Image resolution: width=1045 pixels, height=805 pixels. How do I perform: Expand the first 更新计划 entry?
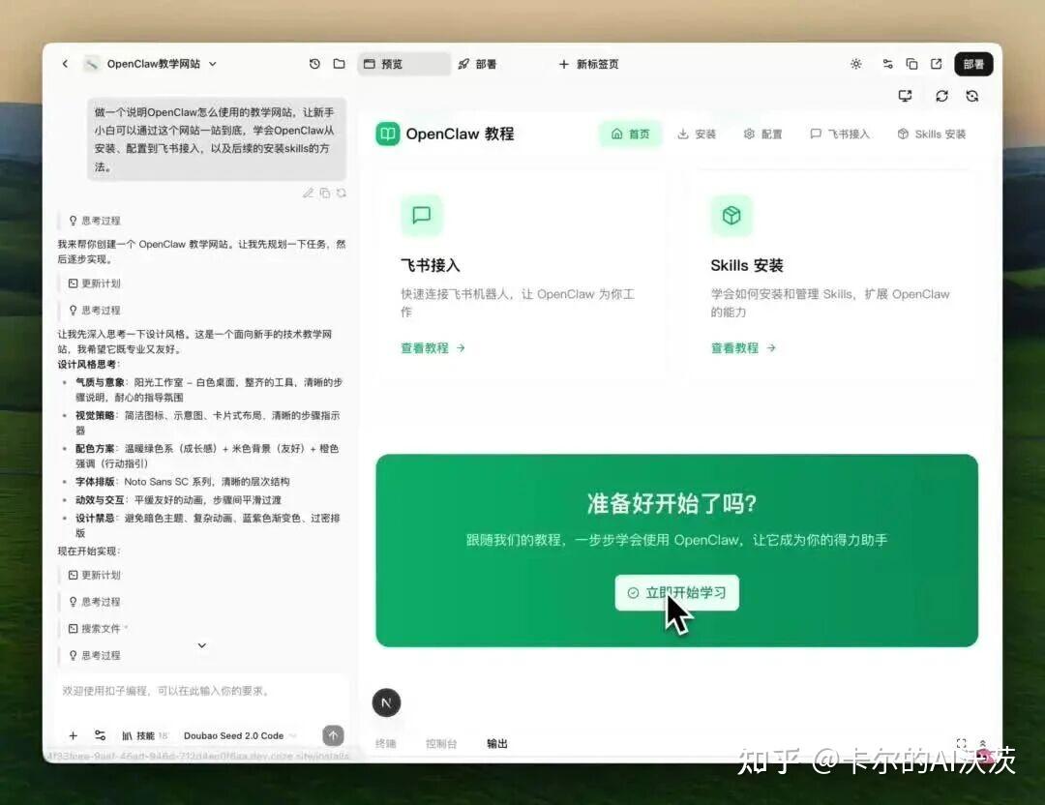click(95, 283)
